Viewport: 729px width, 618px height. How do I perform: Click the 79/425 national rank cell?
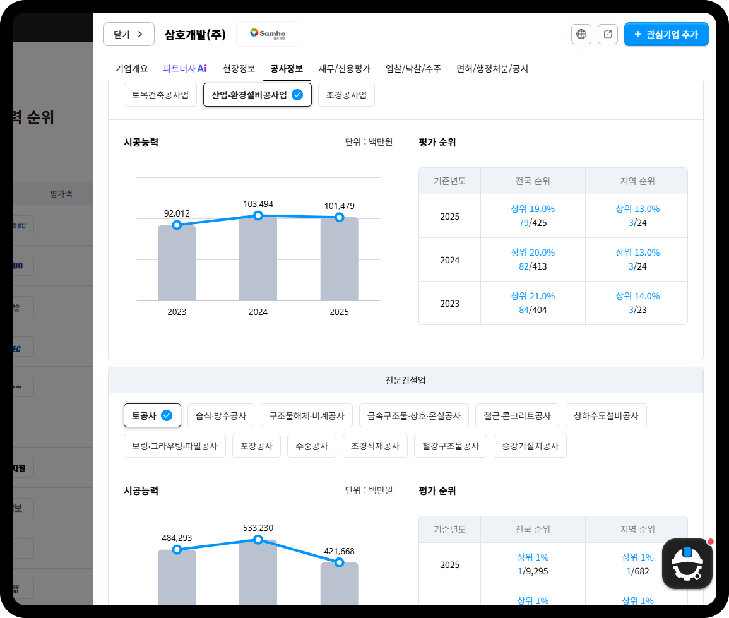click(x=533, y=216)
